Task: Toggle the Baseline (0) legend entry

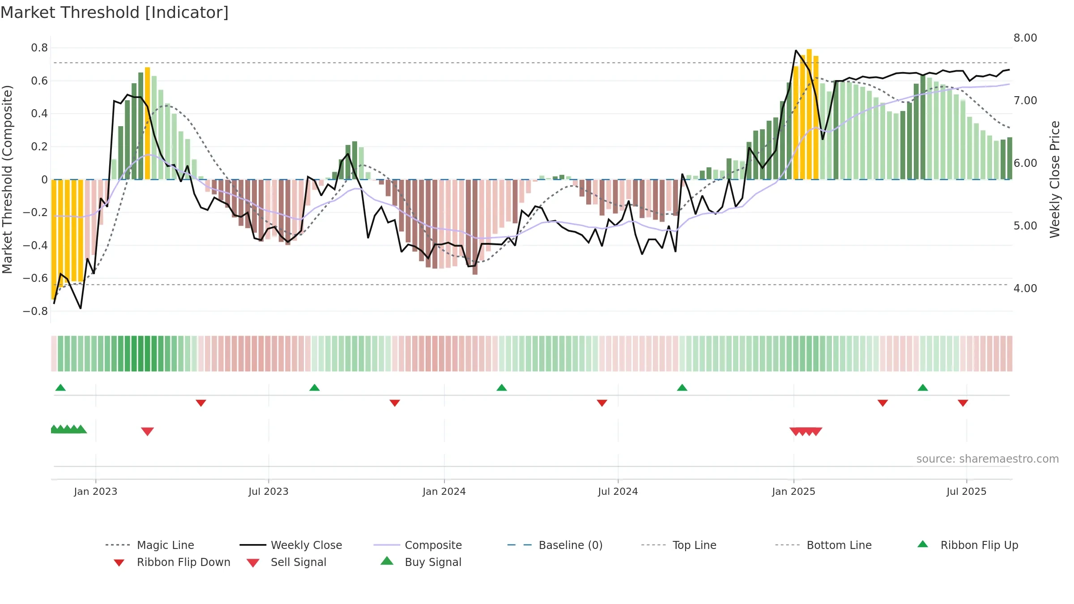Action: coord(555,545)
